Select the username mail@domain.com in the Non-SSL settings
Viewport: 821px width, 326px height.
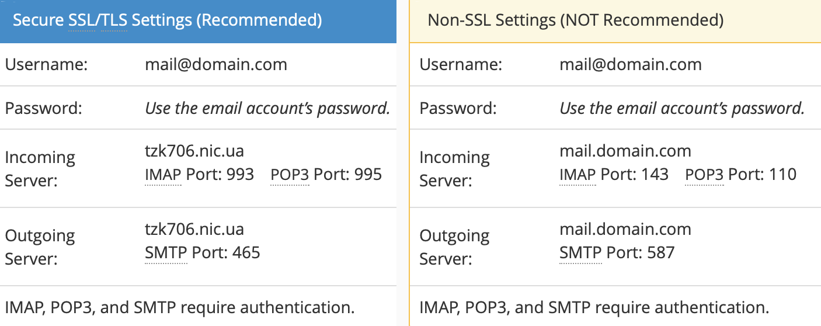tap(631, 64)
